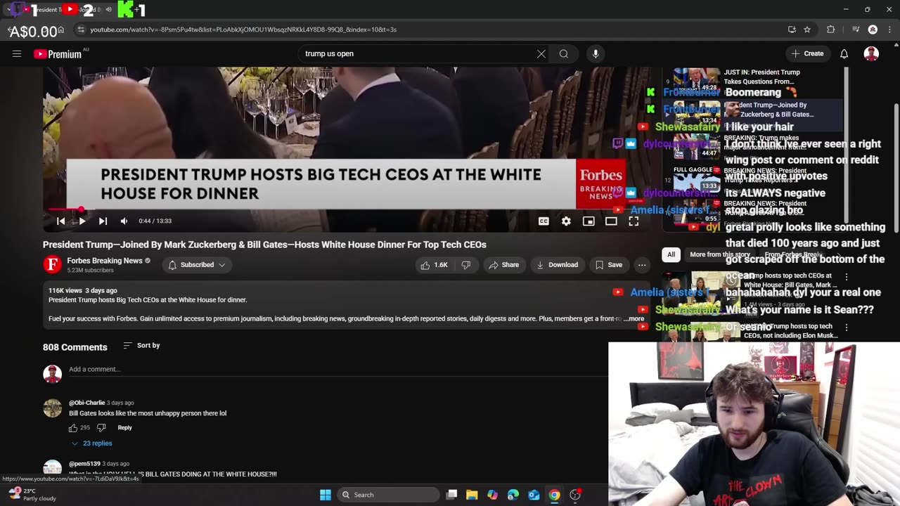Go to previous video in playlist
This screenshot has width=900, height=506.
(x=60, y=221)
